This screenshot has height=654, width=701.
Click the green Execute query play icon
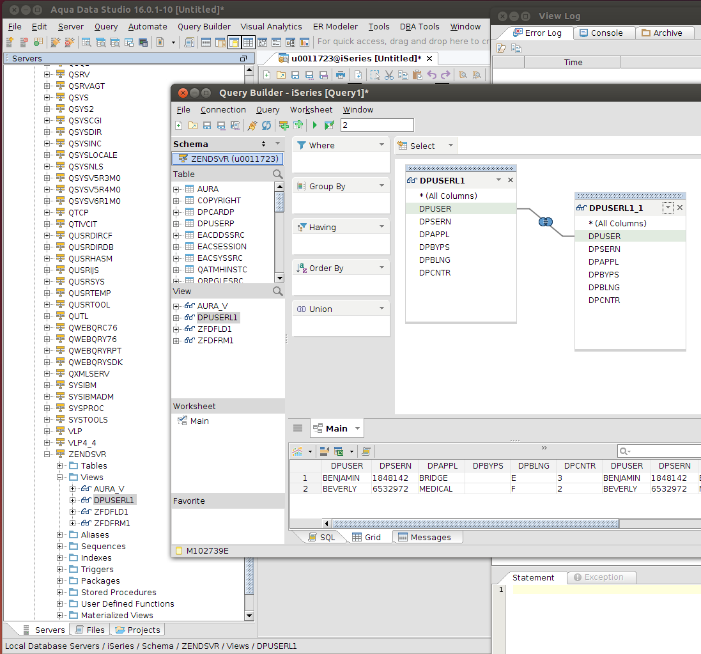[x=315, y=125]
